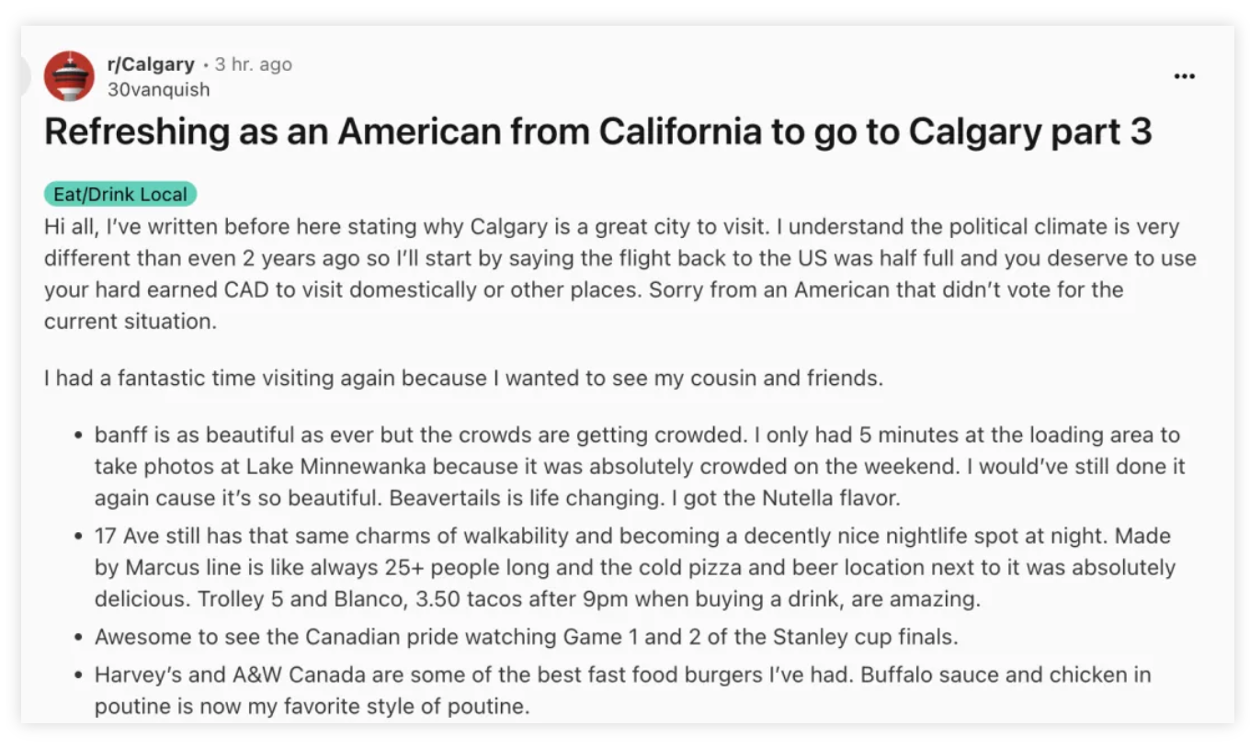The image size is (1250, 748).
Task: Click the Stanley cup finals bullet point
Action: 526,635
